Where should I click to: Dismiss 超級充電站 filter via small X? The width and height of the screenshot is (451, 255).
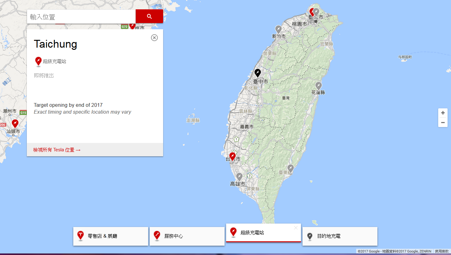click(296, 228)
